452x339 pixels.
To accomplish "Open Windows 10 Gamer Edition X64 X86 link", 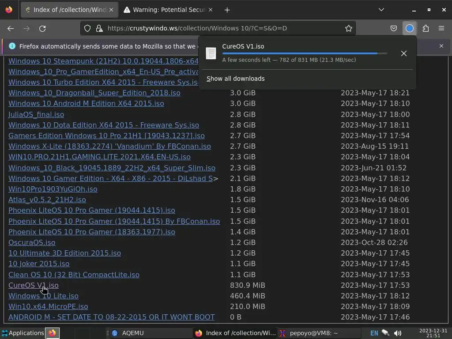I will 111,178.
